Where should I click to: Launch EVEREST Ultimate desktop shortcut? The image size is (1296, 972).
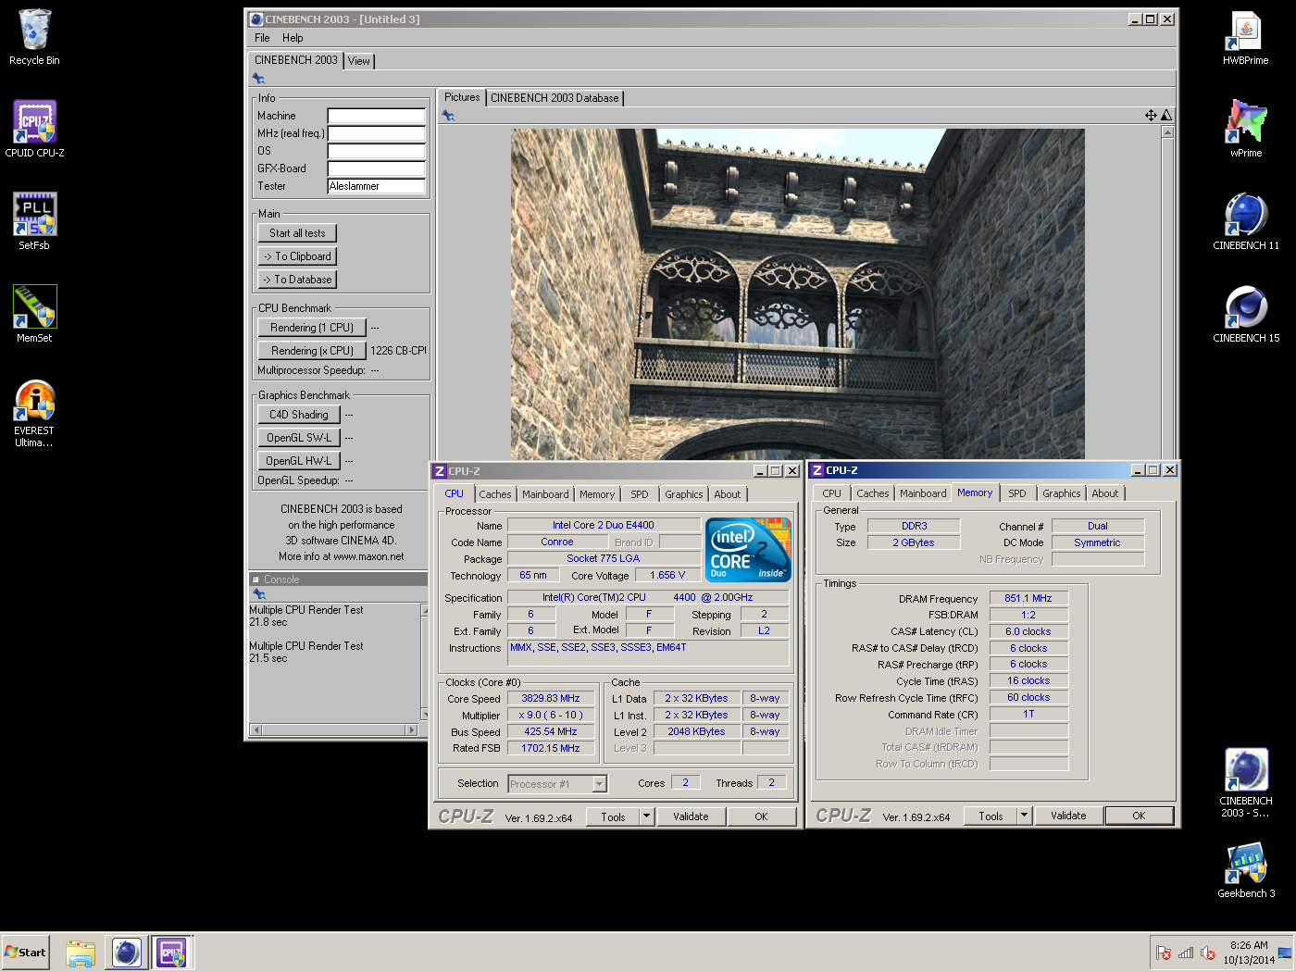(34, 413)
